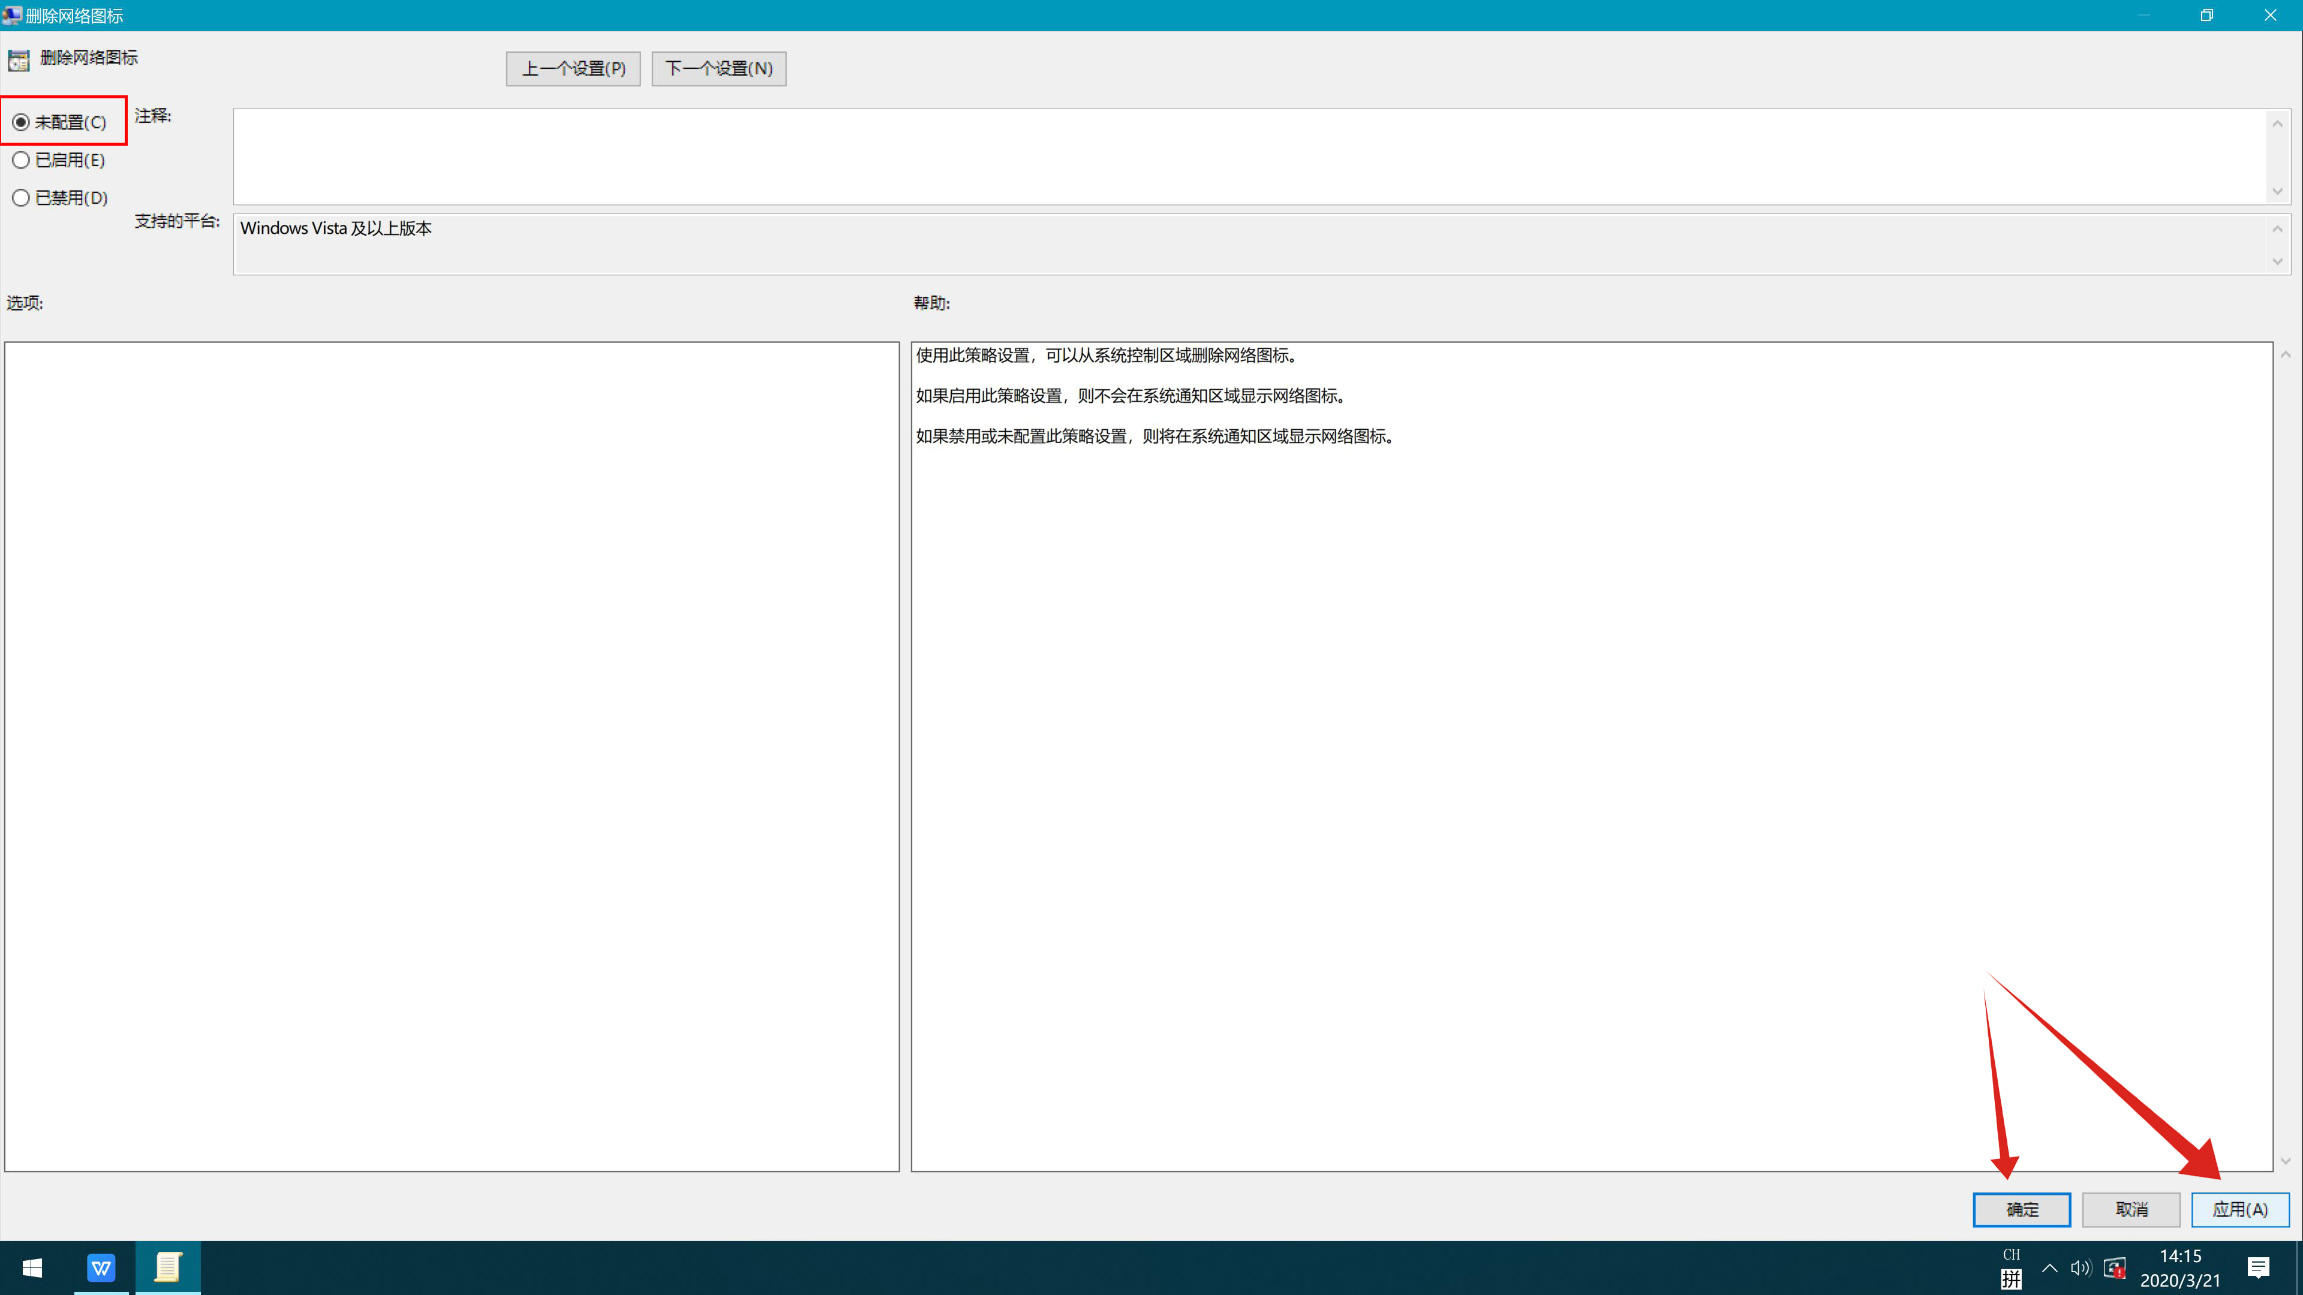Show hidden tray icons
The image size is (2303, 1295).
2050,1268
